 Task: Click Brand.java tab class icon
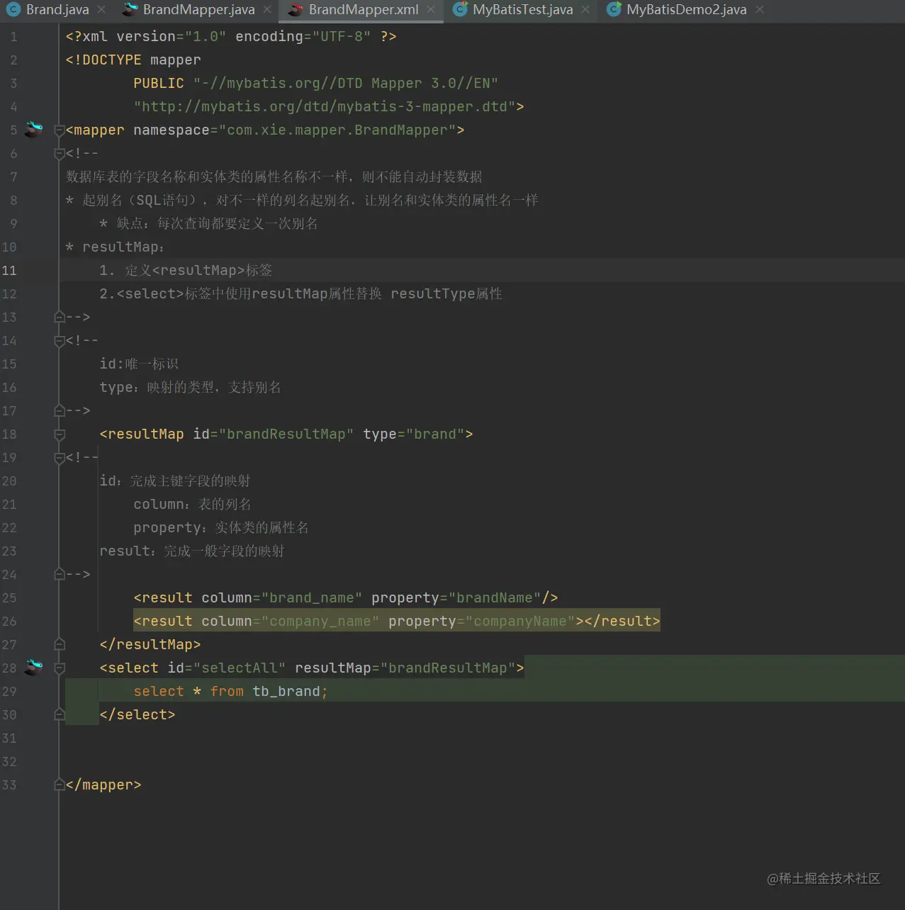click(x=13, y=10)
